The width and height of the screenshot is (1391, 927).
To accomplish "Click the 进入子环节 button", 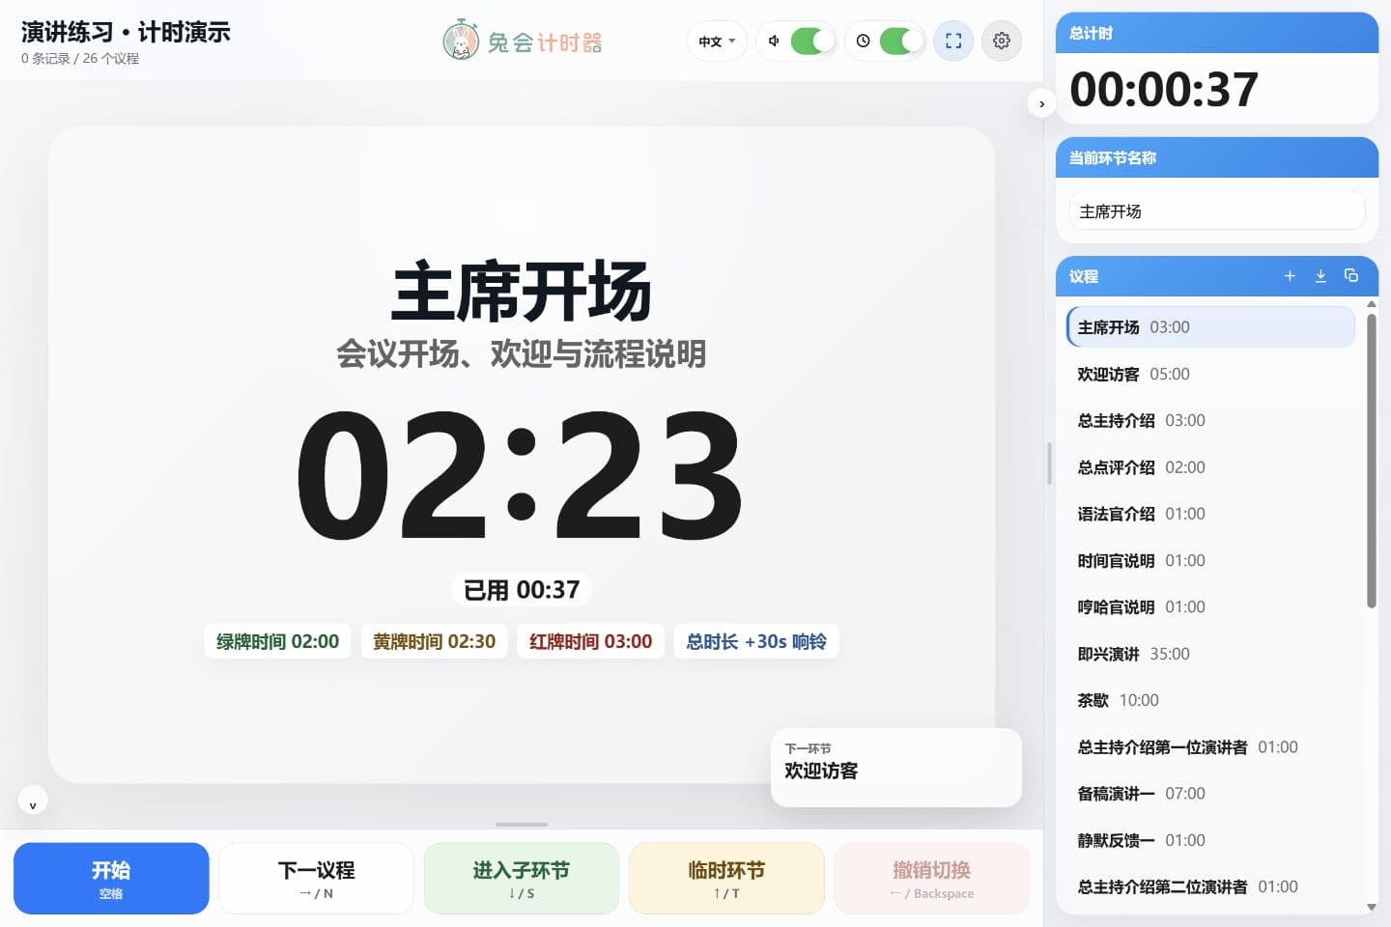I will click(522, 878).
